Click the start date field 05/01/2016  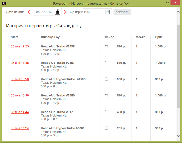[x=47, y=12]
